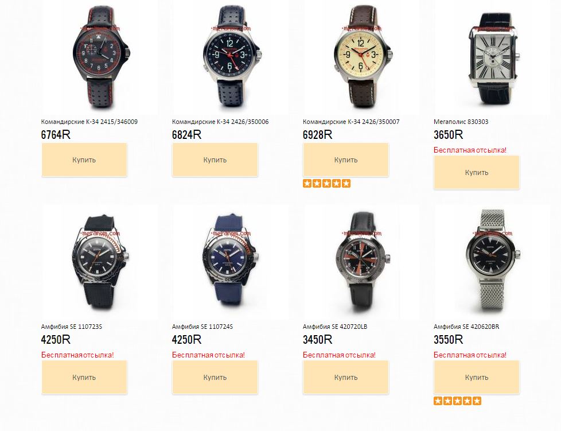Viewport: 561px width, 431px height.
Task: Buy the Командирские К-34 2426/350007 for 6928R
Action: [346, 160]
